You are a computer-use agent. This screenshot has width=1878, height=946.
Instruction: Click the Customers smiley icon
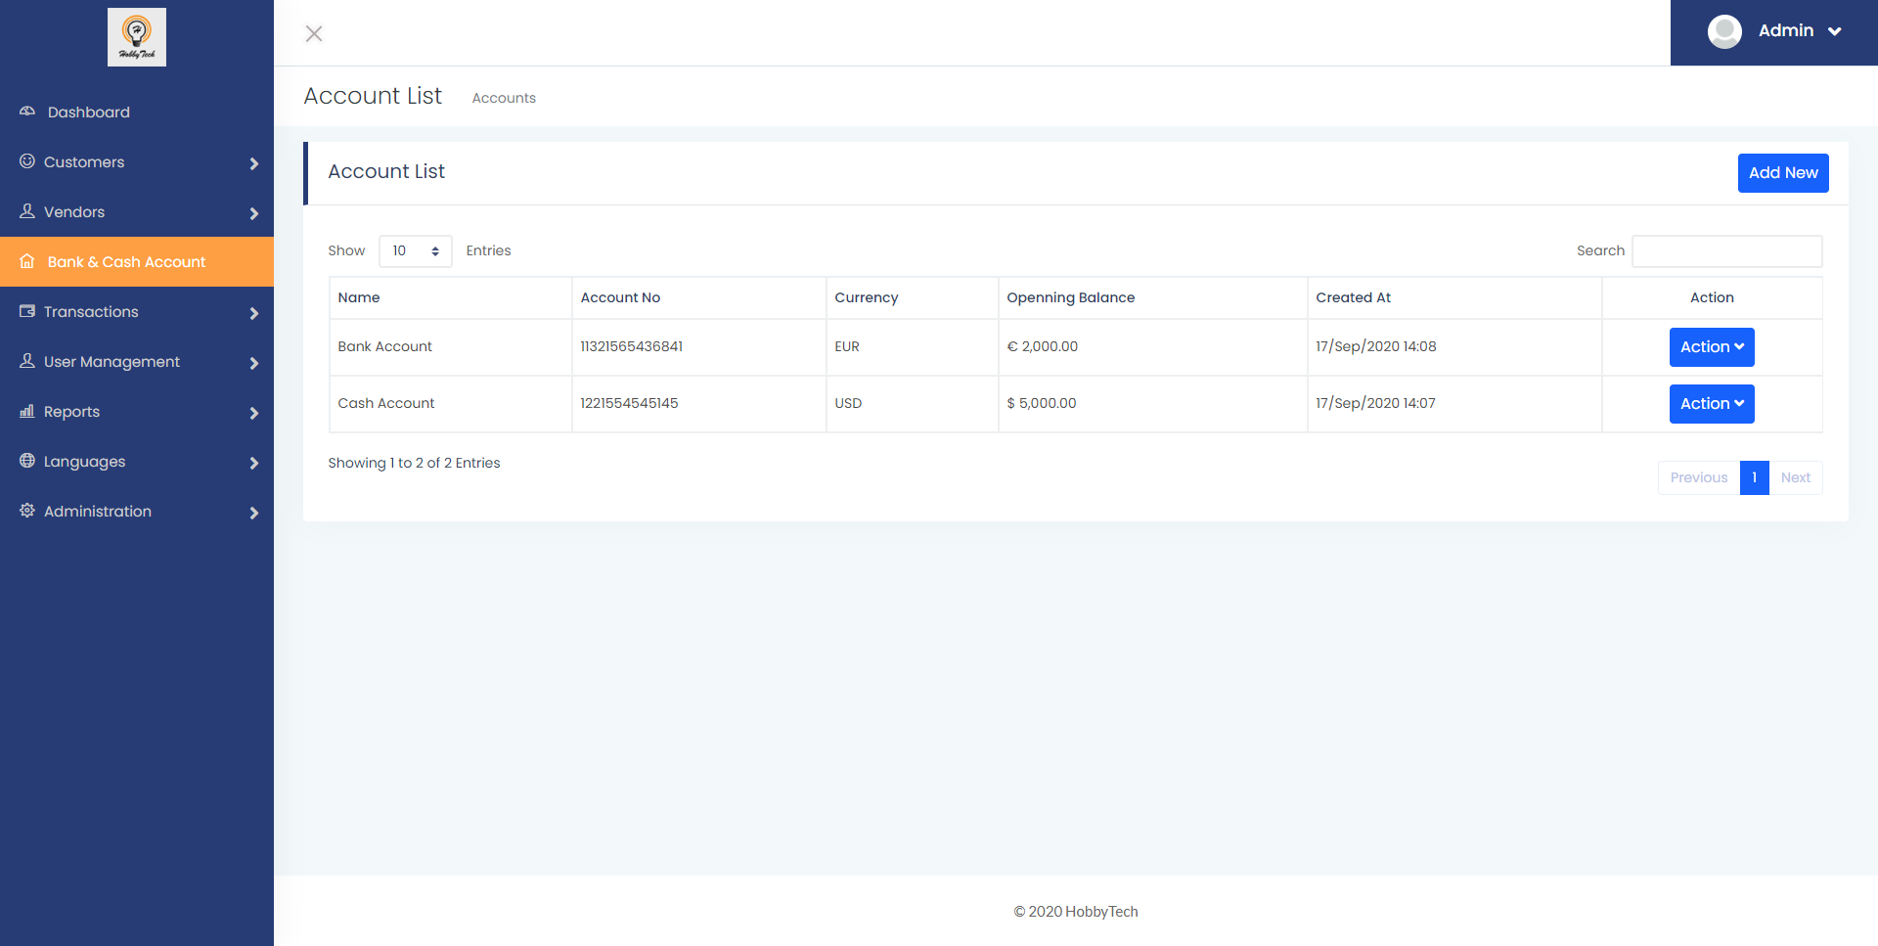[27, 161]
